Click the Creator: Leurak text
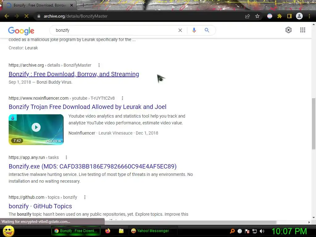The width and height of the screenshot is (316, 237). tap(23, 48)
